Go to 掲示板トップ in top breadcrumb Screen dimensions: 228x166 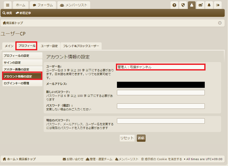(x=13, y=23)
